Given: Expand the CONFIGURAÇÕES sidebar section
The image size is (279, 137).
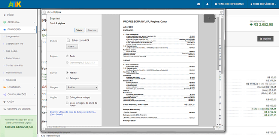Looking at the screenshot, I should [x=18, y=94].
